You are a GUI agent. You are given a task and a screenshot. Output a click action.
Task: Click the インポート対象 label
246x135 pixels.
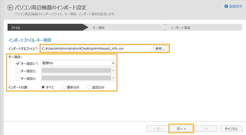[x=19, y=87]
